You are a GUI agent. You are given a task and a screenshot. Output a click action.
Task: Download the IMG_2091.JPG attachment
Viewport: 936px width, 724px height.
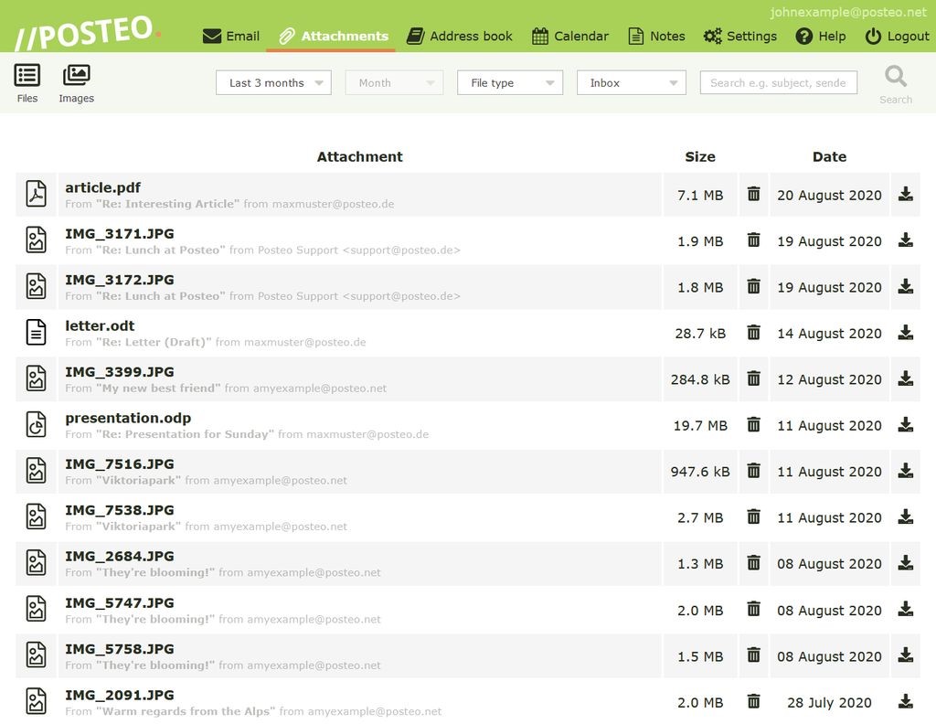tap(905, 701)
